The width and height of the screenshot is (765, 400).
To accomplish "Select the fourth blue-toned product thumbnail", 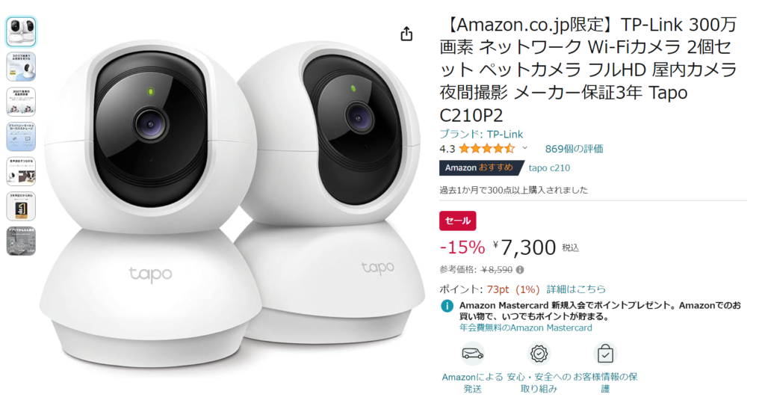I will pos(21,137).
